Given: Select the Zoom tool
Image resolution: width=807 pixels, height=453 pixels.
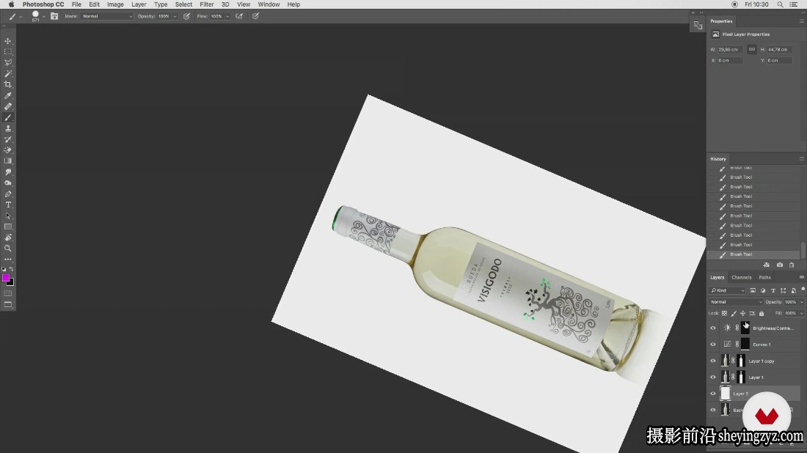Looking at the screenshot, I should 8,248.
